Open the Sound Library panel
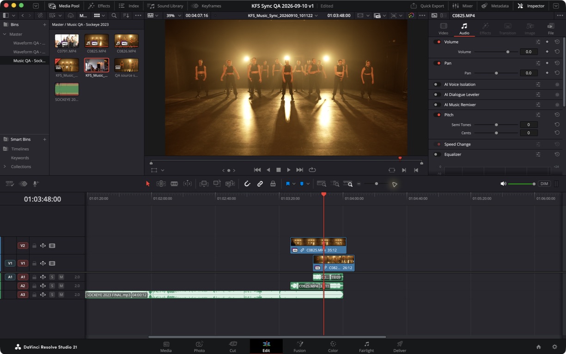 [x=165, y=6]
